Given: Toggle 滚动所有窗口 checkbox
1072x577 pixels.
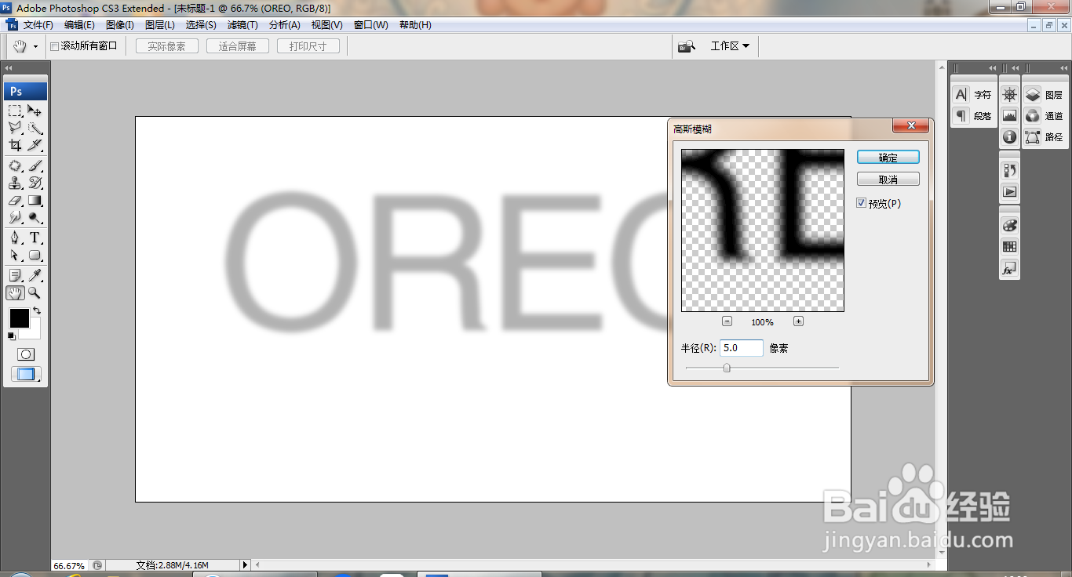Looking at the screenshot, I should click(x=55, y=46).
